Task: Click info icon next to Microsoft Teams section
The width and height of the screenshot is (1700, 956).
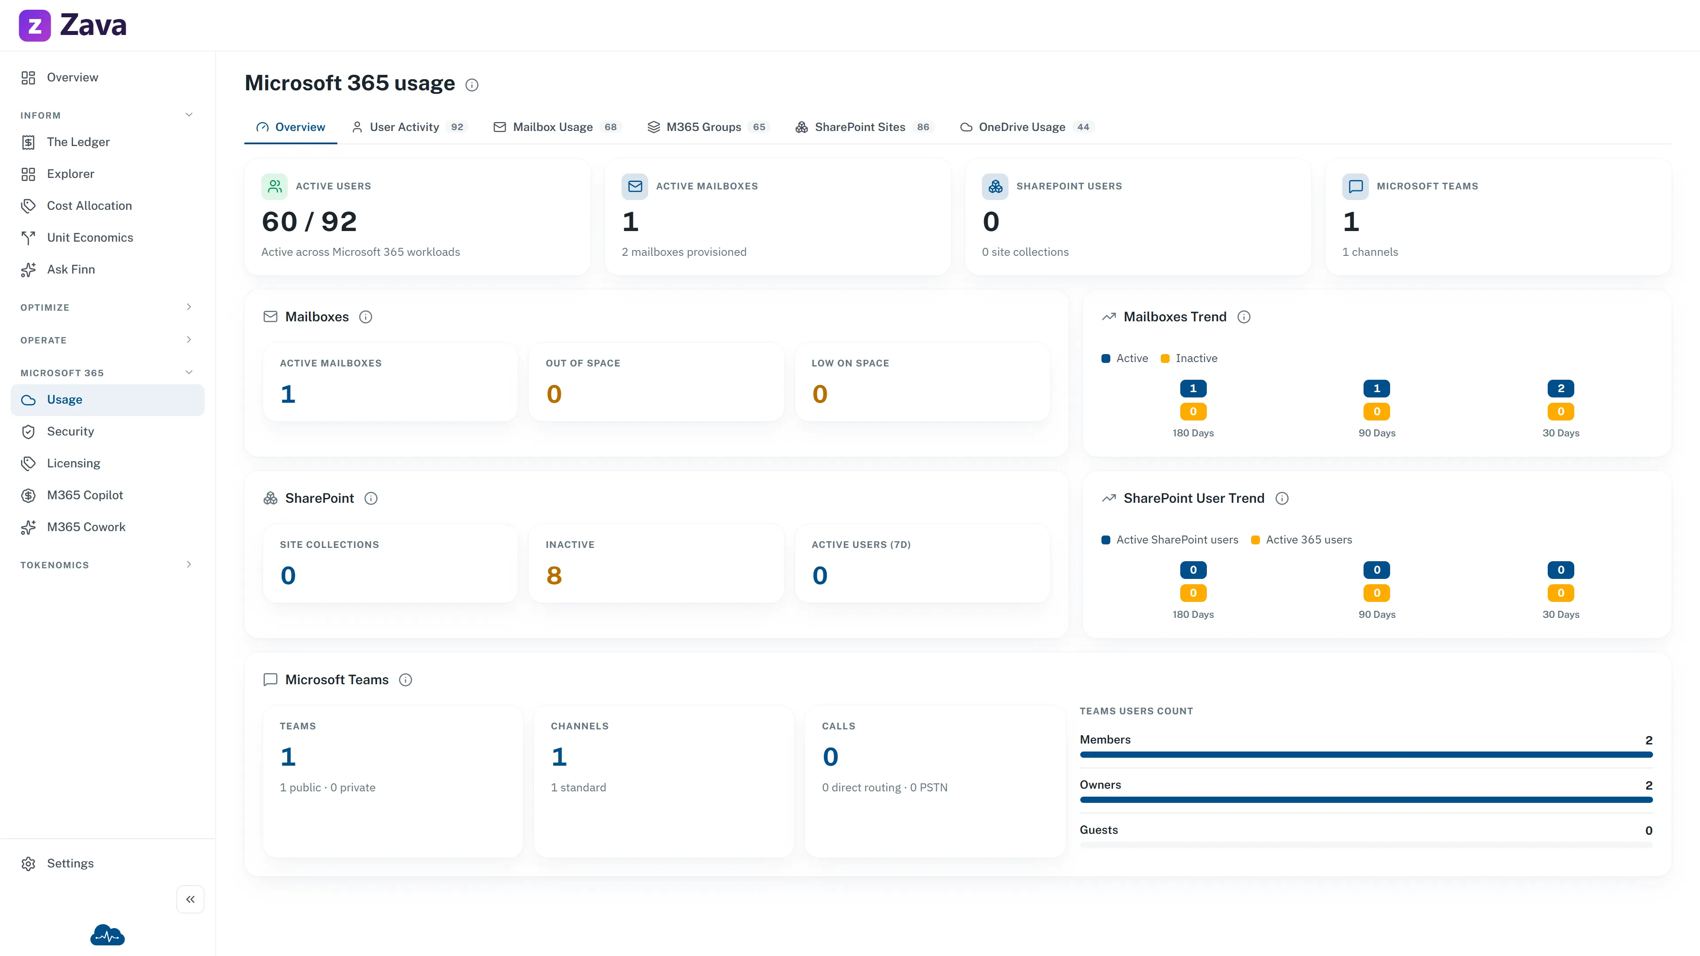Action: (406, 679)
